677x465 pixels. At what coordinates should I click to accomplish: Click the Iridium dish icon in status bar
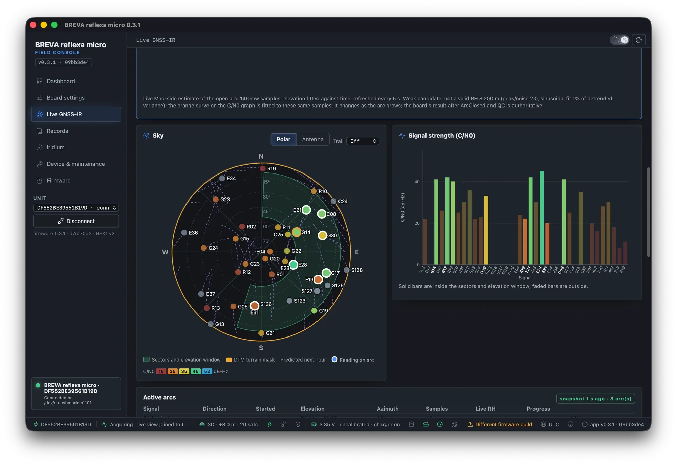[284, 424]
